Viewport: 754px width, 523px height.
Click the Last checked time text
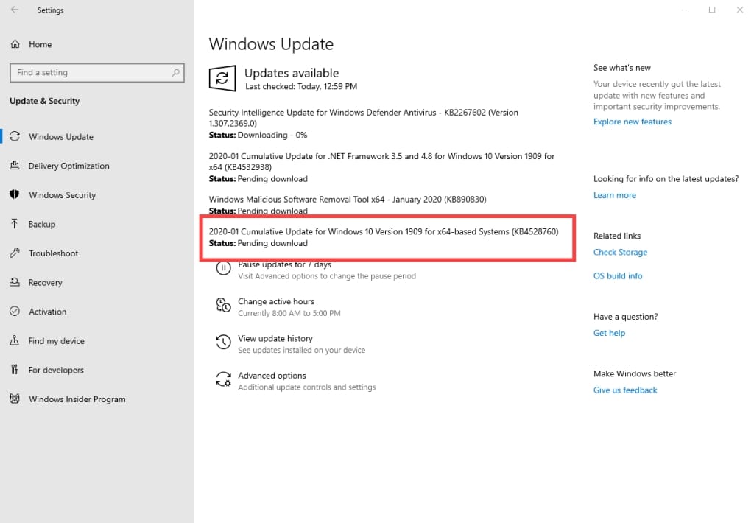(301, 87)
